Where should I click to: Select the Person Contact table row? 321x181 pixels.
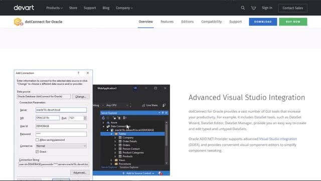[131, 149]
